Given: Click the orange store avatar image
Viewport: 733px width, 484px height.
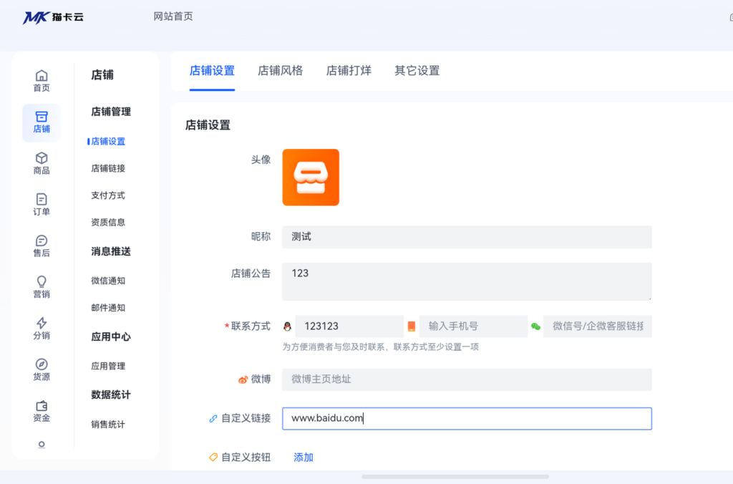Looking at the screenshot, I should coord(311,178).
